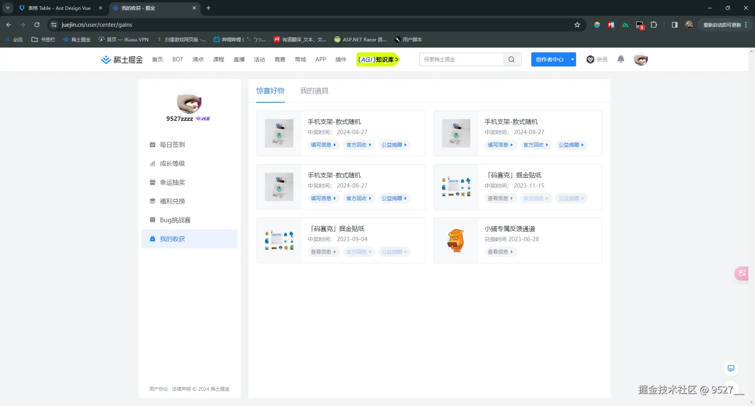This screenshot has width=755, height=406.
Task: Open the notifications bell
Action: tap(621, 59)
